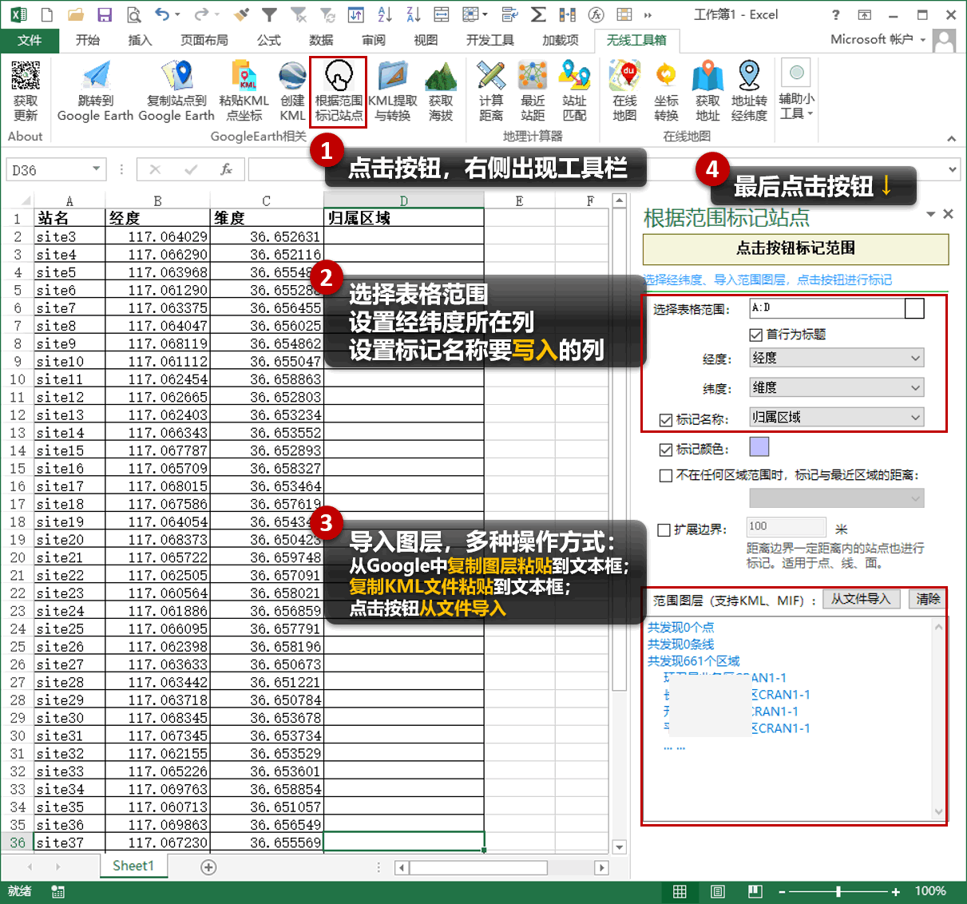Click the insert function fx button
This screenshot has height=904, width=967.
pyautogui.click(x=227, y=169)
